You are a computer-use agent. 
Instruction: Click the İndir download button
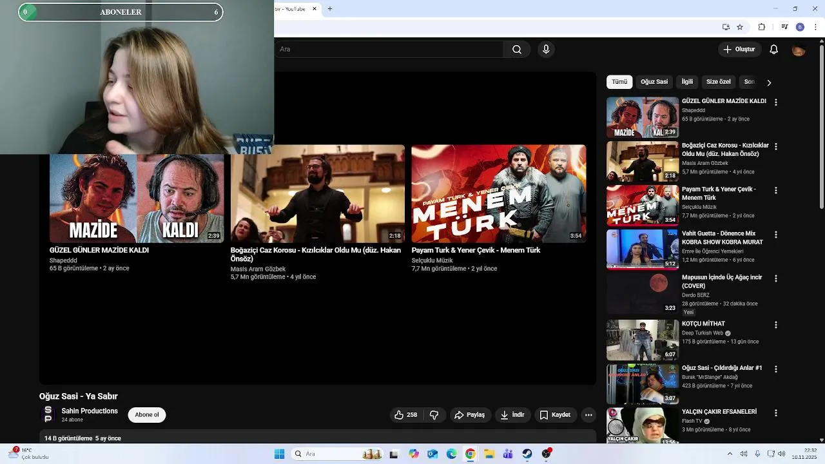pos(513,415)
